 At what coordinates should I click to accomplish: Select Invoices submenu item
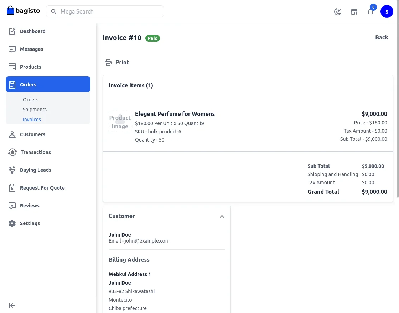pyautogui.click(x=32, y=120)
